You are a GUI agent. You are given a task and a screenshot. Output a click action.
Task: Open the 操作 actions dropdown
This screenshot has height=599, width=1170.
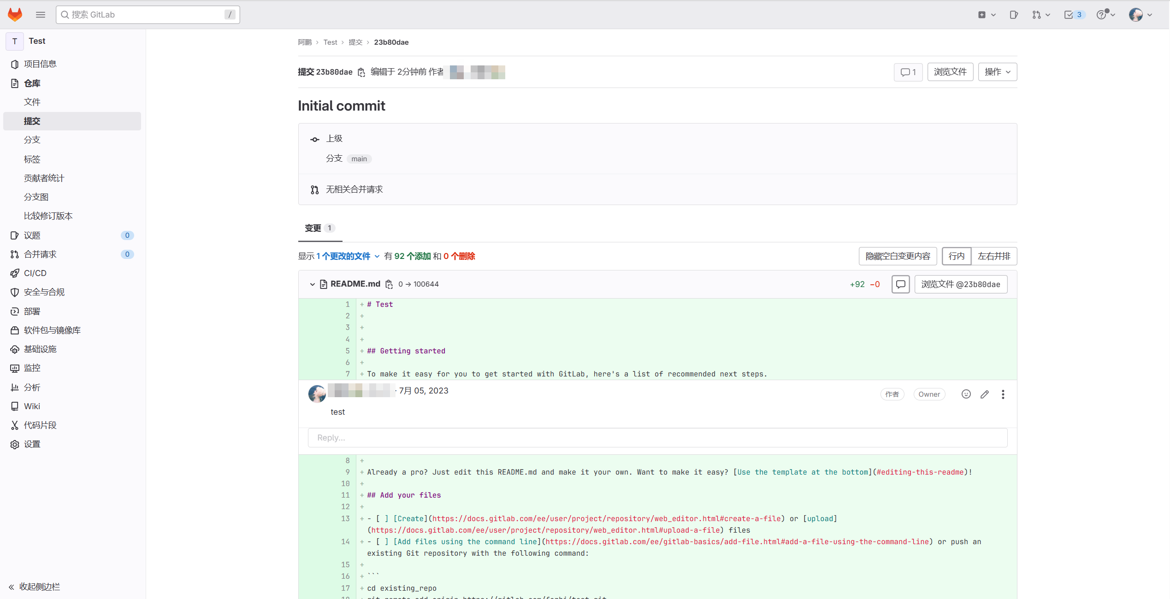(x=997, y=72)
